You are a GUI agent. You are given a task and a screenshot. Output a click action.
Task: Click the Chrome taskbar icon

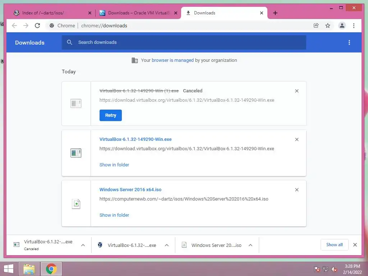pyautogui.click(x=51, y=269)
